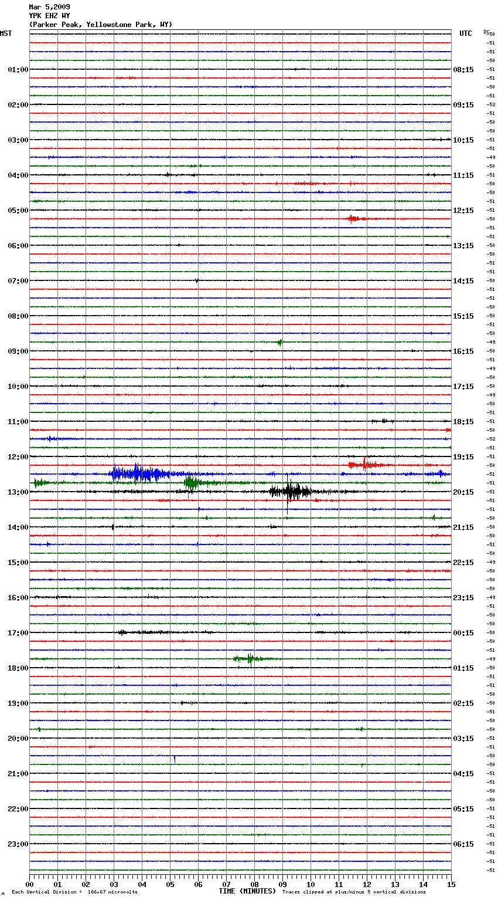This screenshot has height=900, width=498.
Task: Click the MST time label "12:00"
Action: click(x=18, y=457)
